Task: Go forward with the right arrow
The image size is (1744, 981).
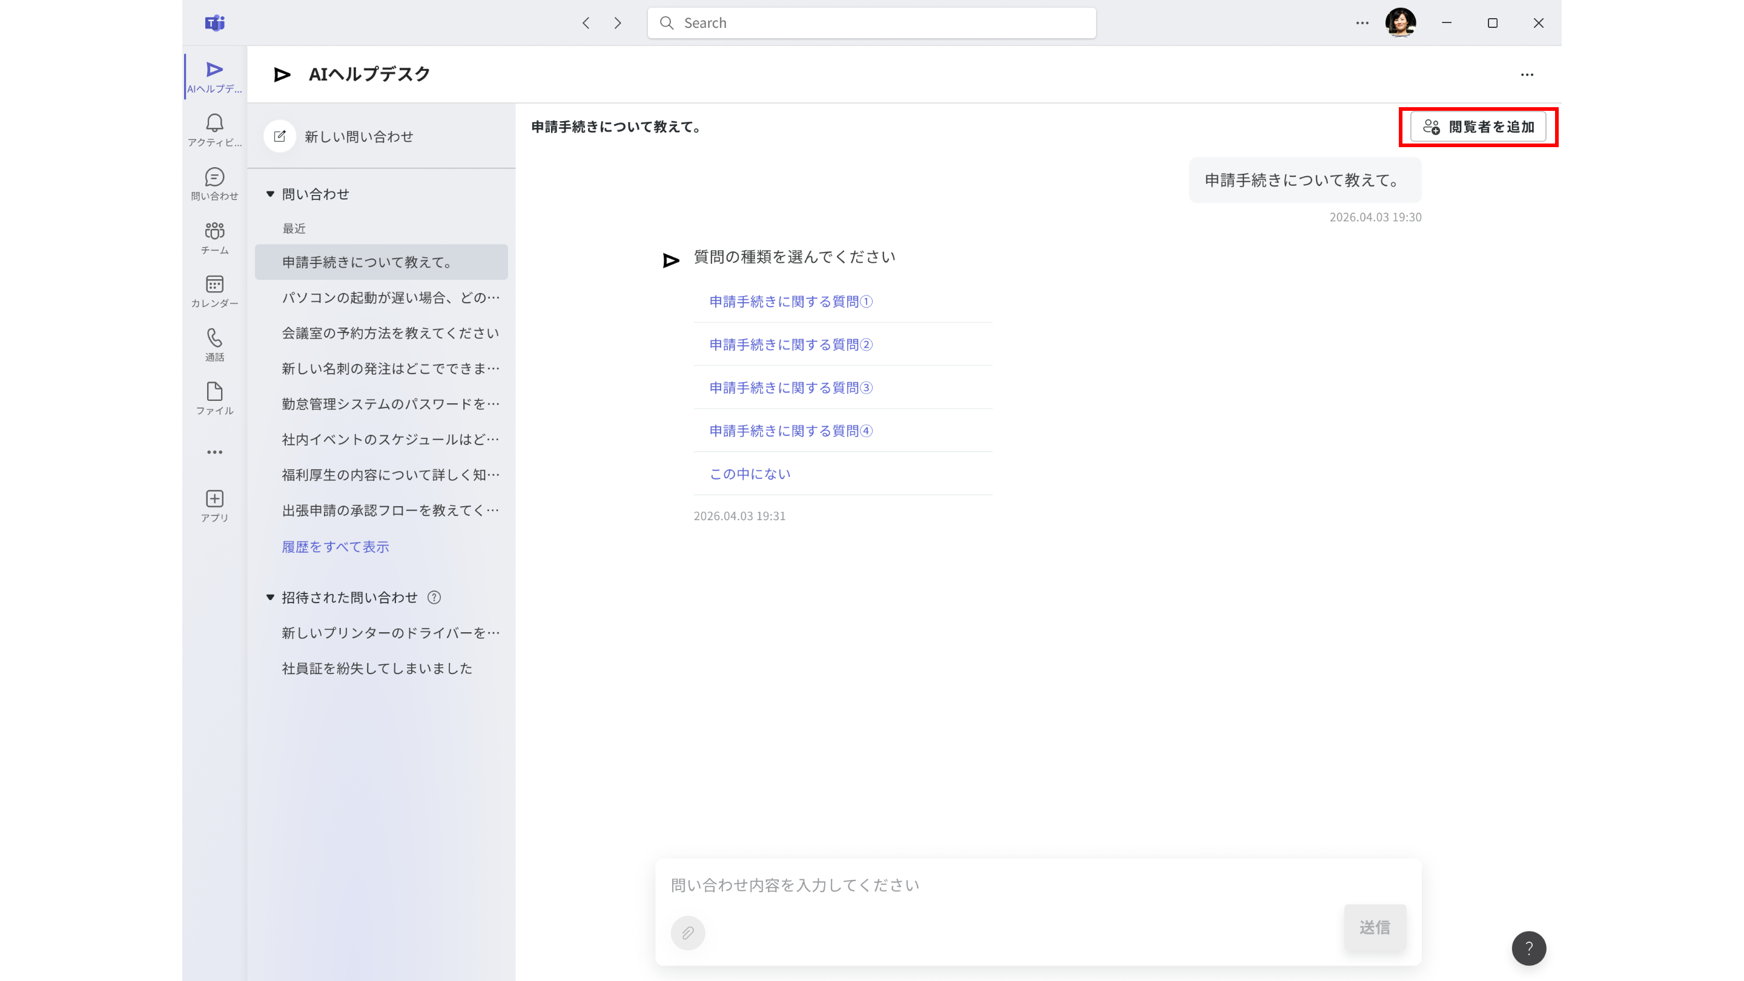Action: [618, 23]
